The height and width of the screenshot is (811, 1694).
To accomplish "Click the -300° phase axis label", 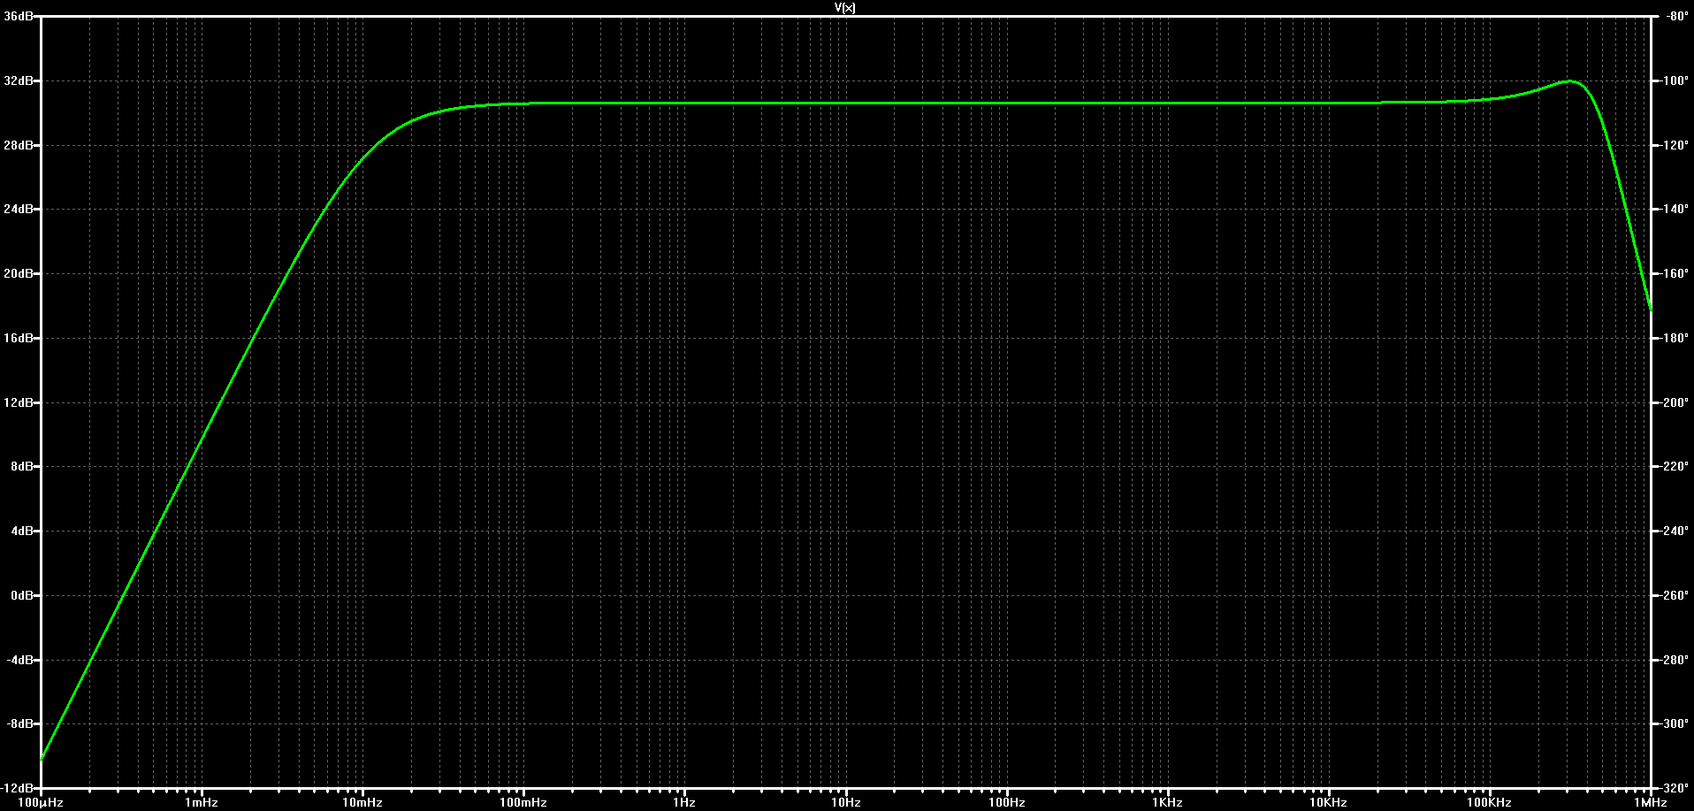I will click(x=1675, y=723).
